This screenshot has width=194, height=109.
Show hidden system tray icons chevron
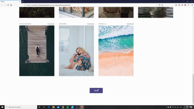[x=166, y=107]
